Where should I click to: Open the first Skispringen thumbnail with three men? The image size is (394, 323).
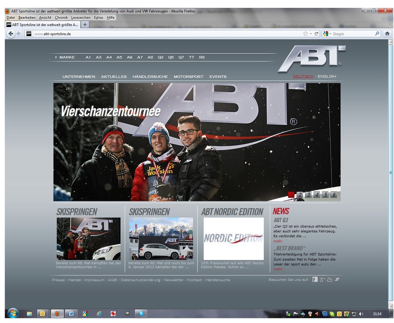pyautogui.click(x=88, y=238)
